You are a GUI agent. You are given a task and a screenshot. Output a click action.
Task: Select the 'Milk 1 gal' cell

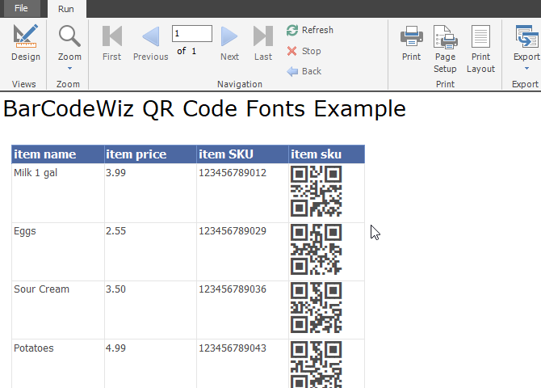coord(58,193)
